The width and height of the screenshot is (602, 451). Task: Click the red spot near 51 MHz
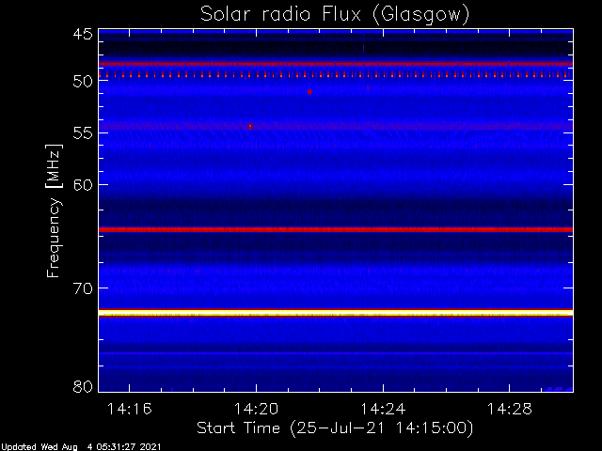(309, 92)
